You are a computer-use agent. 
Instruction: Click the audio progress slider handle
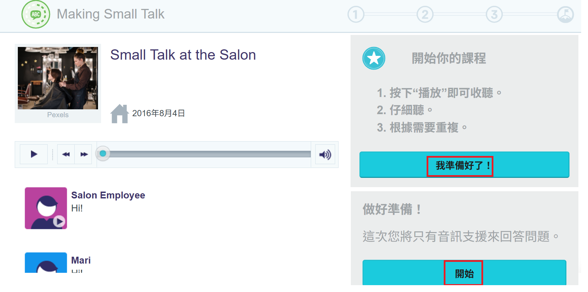pyautogui.click(x=103, y=154)
